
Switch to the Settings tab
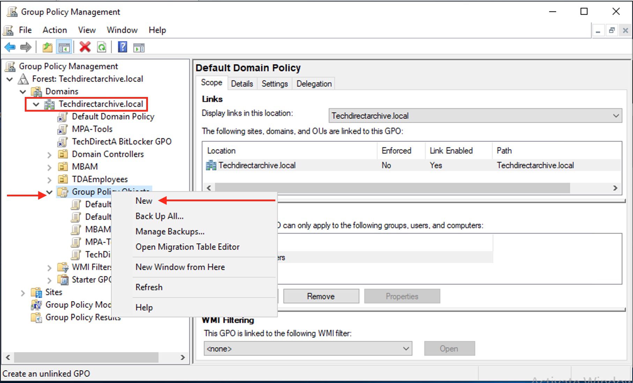click(x=275, y=84)
